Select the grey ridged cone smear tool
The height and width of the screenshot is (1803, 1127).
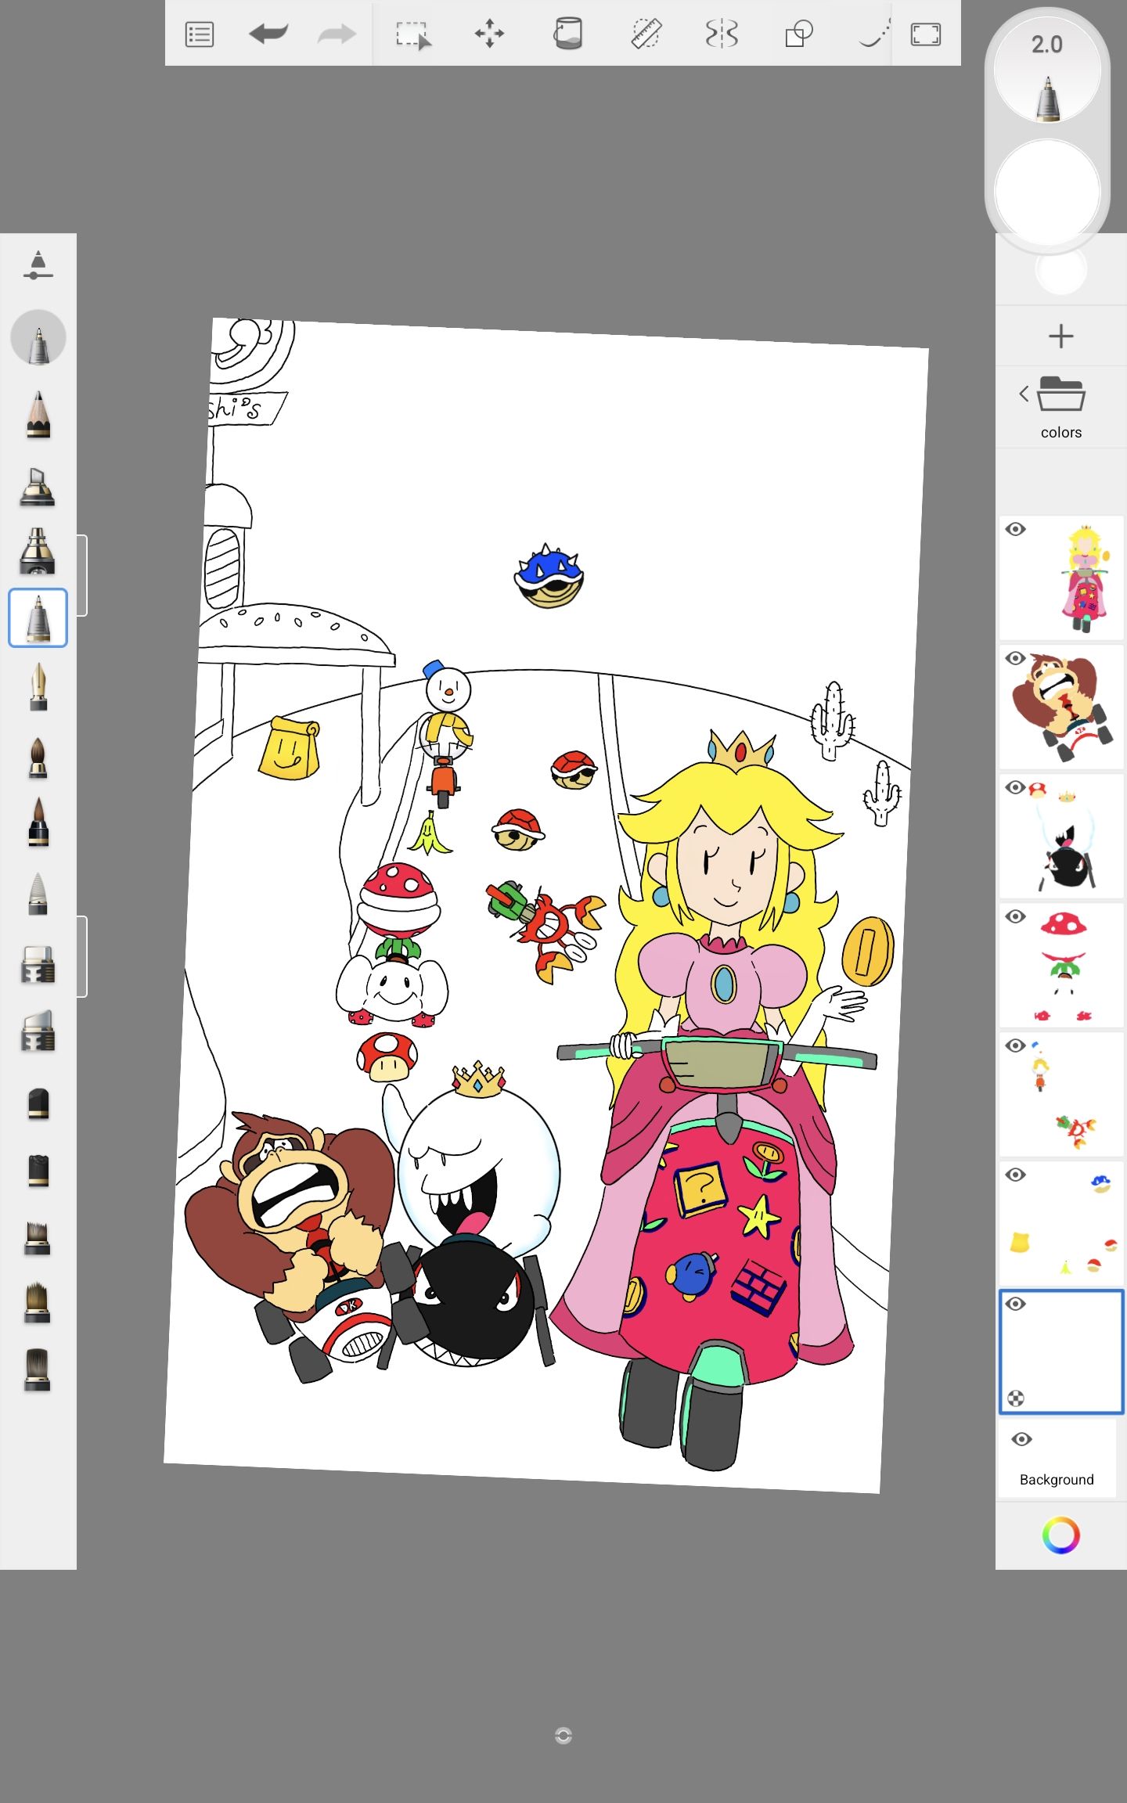click(38, 894)
